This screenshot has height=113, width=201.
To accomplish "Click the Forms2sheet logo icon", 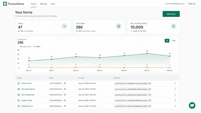I will (5, 4).
